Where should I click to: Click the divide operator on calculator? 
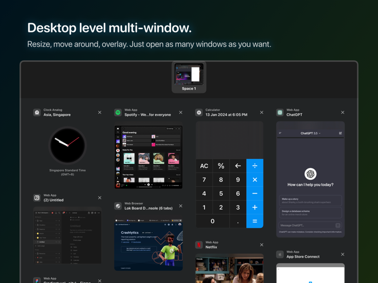(255, 166)
